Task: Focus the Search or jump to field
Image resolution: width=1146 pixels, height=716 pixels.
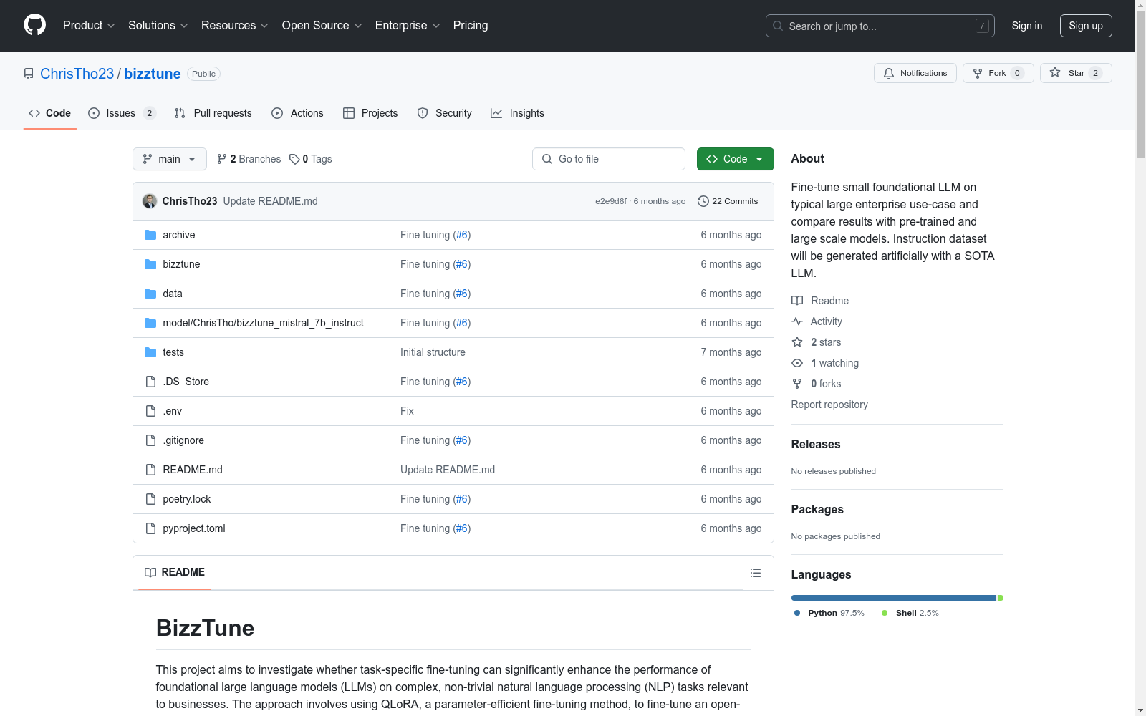Action: (x=880, y=26)
